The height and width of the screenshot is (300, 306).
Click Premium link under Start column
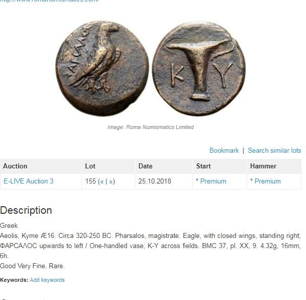coord(213,182)
